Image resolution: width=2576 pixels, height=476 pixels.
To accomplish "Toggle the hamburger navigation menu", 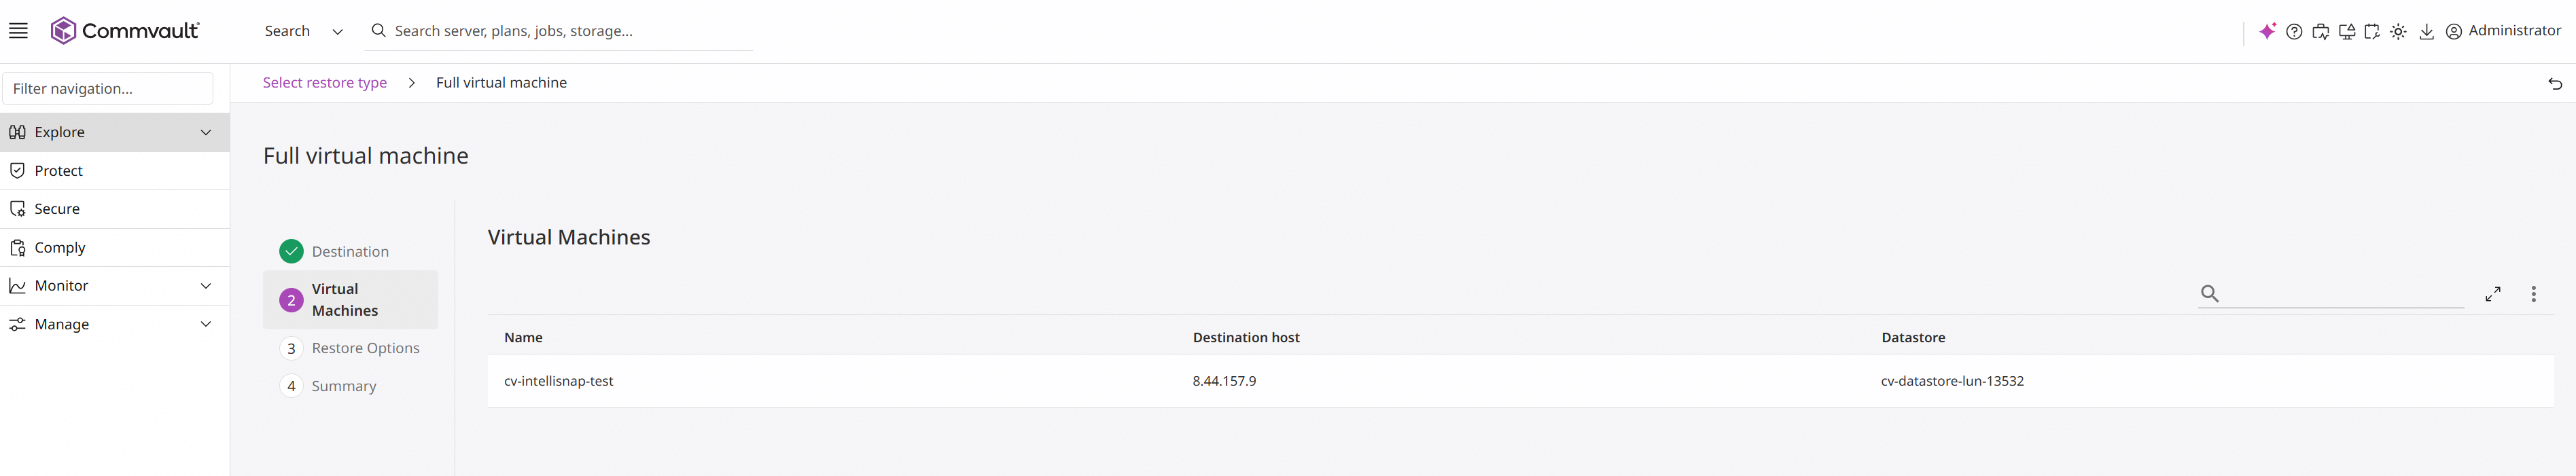I will [x=18, y=31].
